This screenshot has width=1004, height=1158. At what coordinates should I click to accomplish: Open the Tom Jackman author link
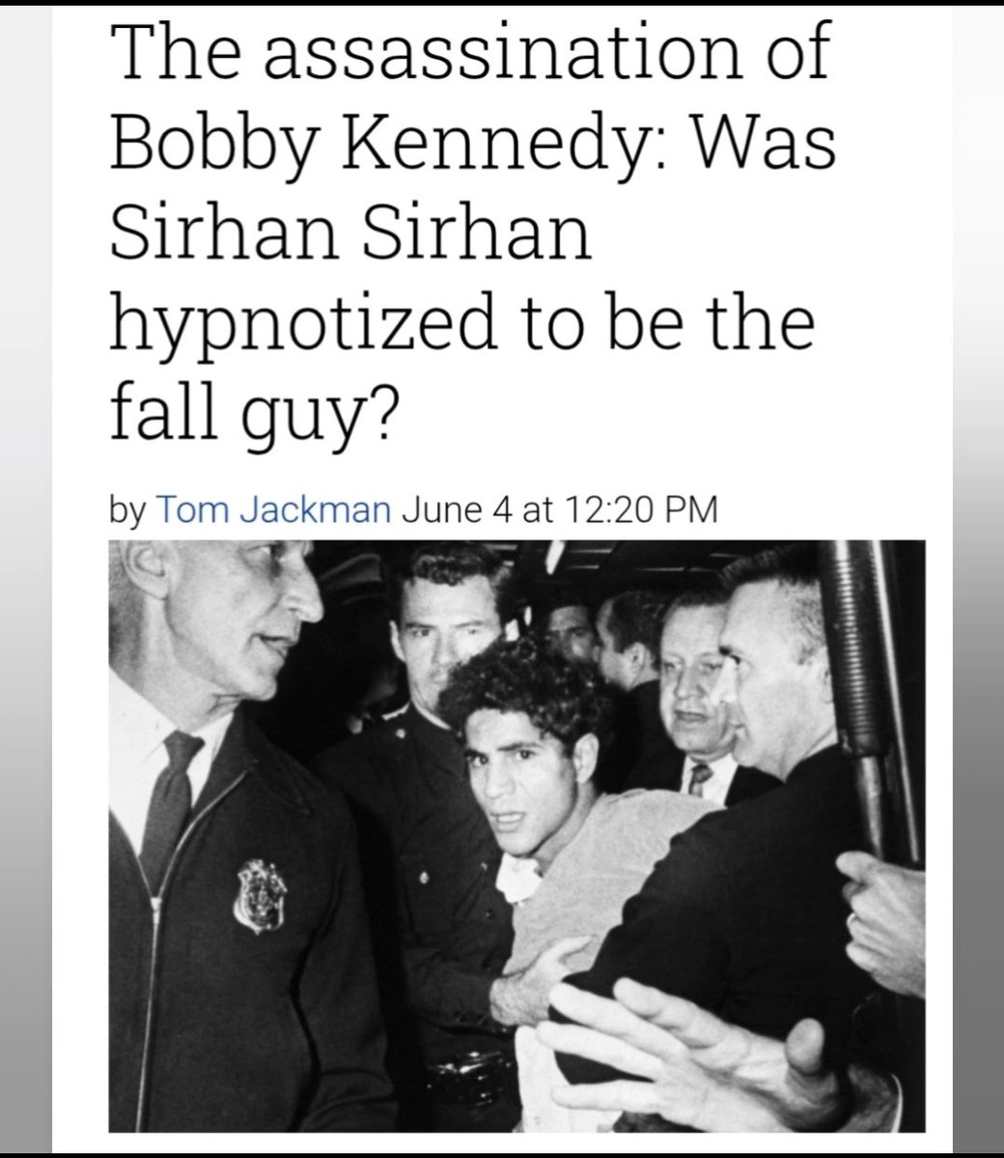(271, 510)
